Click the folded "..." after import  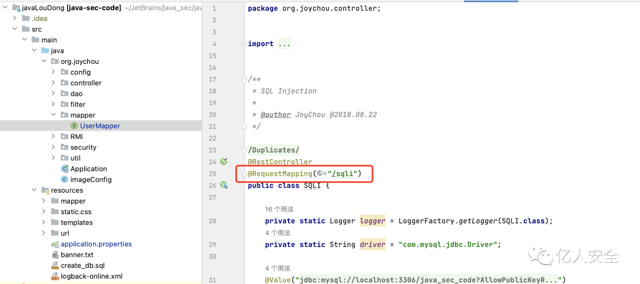coord(284,44)
